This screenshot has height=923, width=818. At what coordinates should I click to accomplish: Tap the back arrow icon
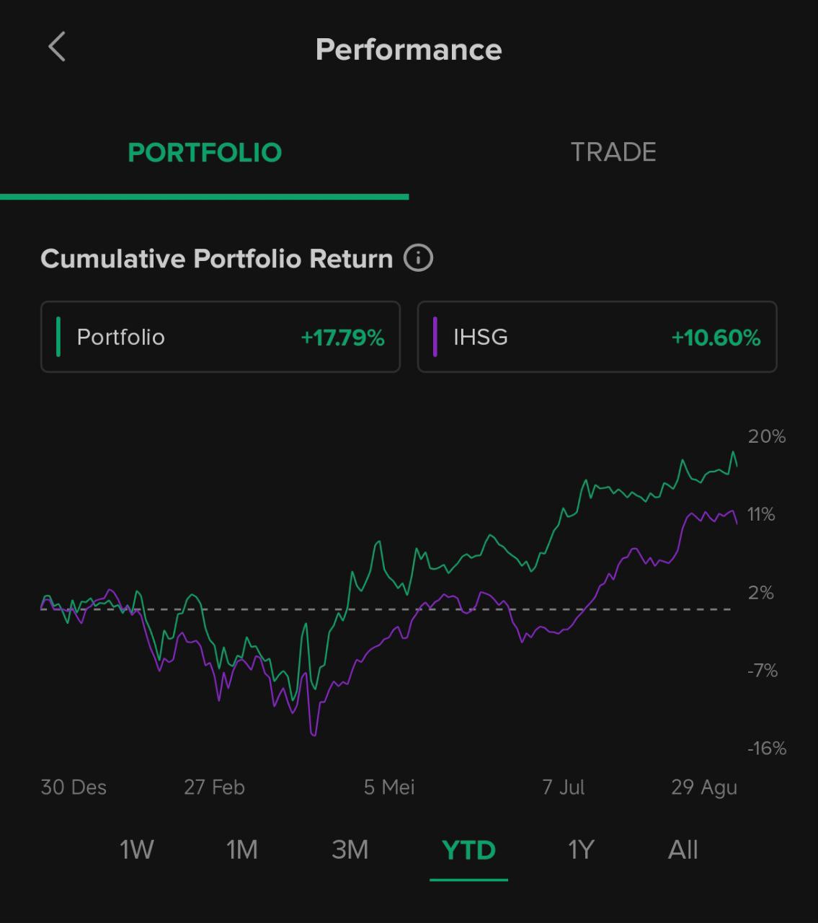pyautogui.click(x=57, y=47)
